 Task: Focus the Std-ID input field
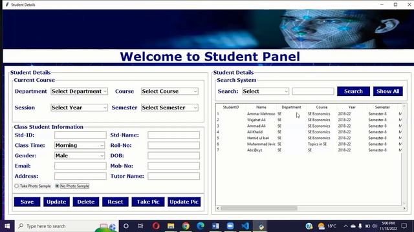point(80,135)
